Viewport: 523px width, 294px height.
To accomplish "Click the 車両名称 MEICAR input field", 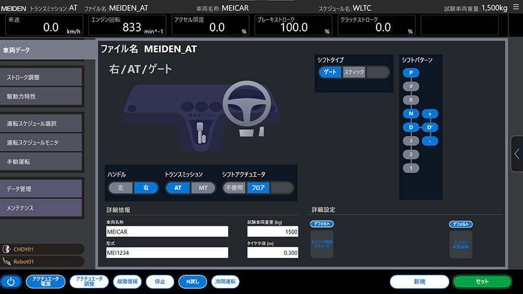I will pyautogui.click(x=167, y=232).
